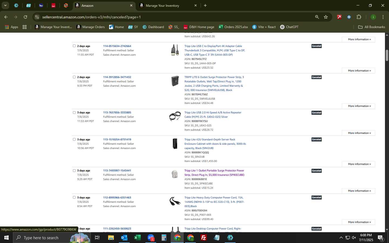389x243 pixels.
Task: Open new tab with plus icon
Action: tap(205, 5)
